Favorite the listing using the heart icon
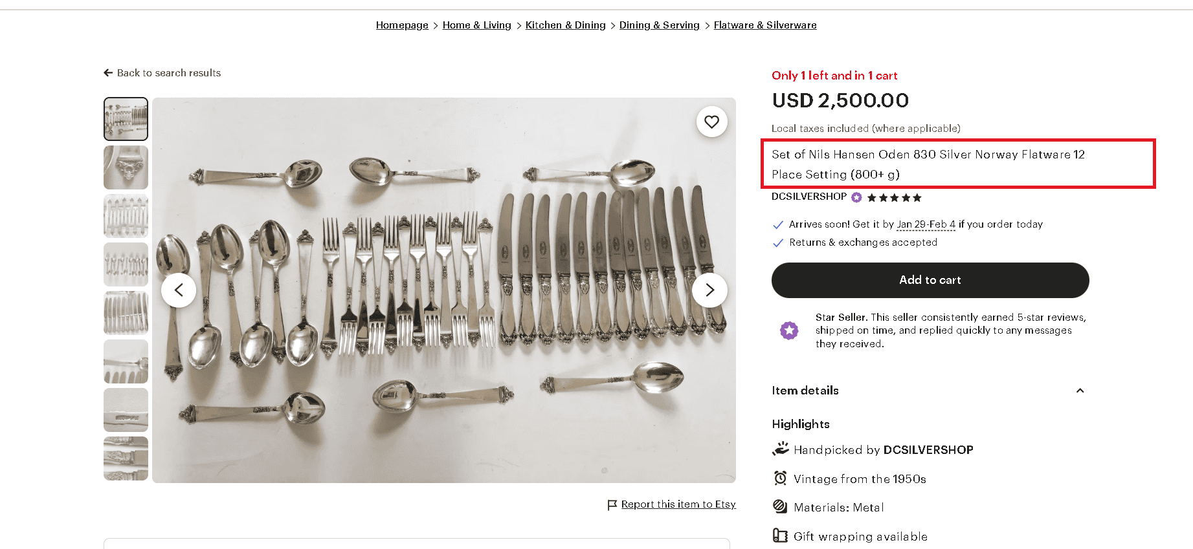1193x549 pixels. point(711,122)
